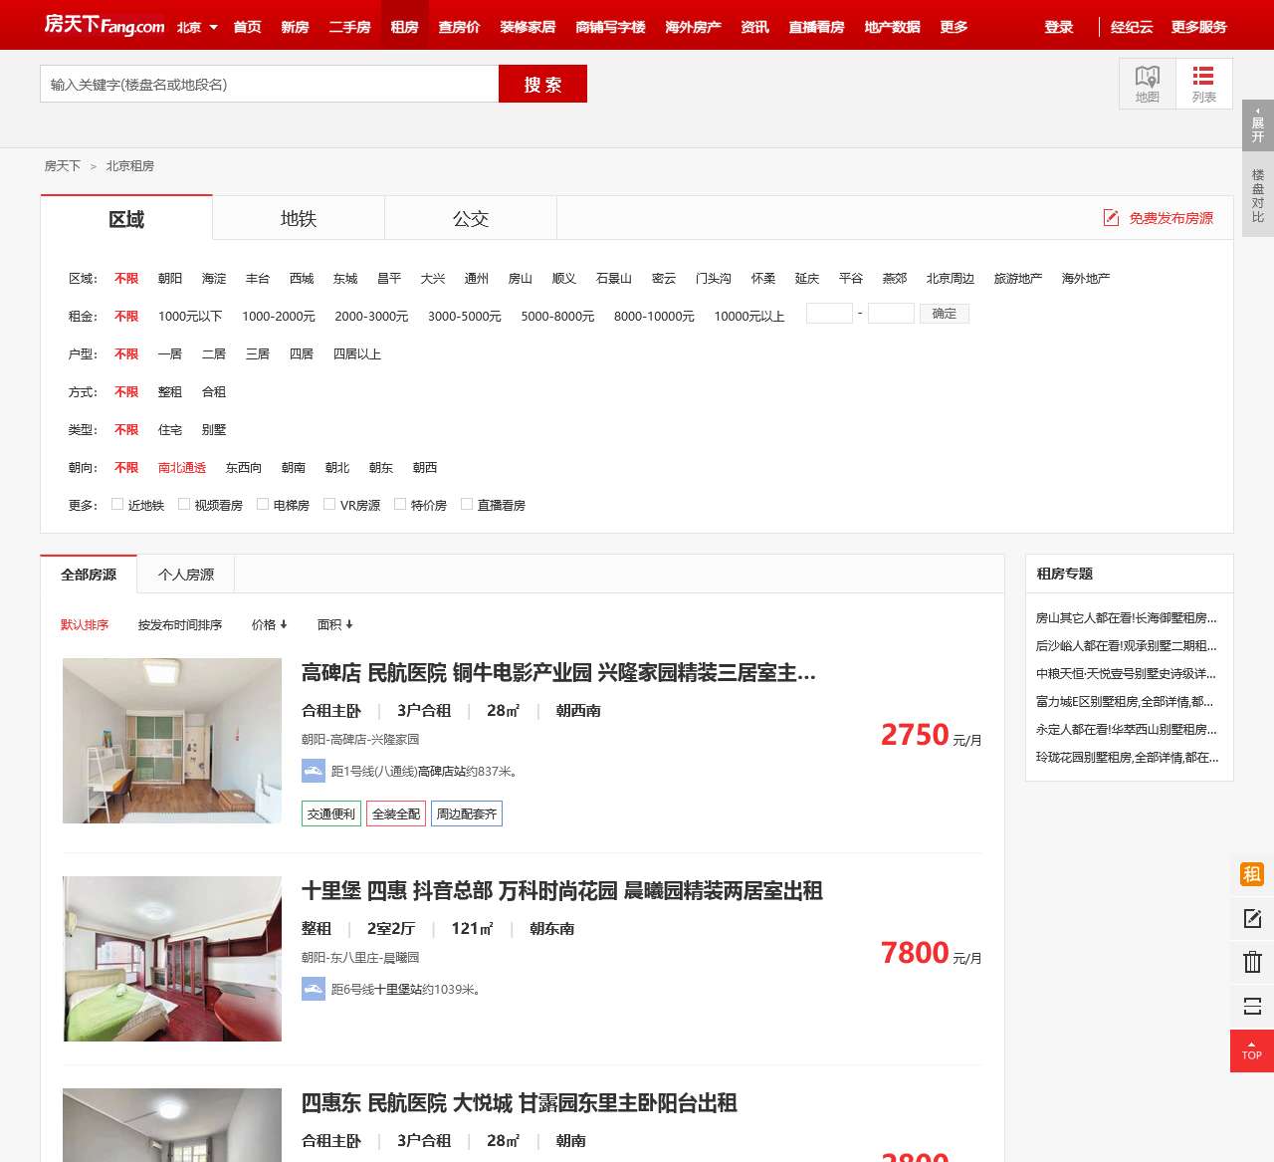Select orientation 南北通透
The height and width of the screenshot is (1162, 1274).
pos(182,467)
